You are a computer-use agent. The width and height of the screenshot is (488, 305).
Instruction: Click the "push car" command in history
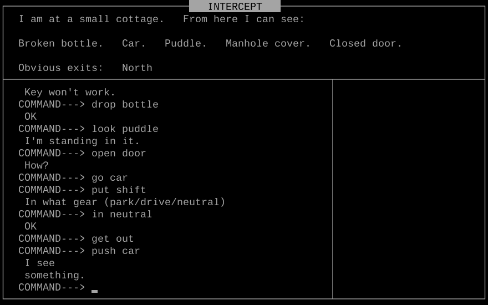(x=115, y=251)
